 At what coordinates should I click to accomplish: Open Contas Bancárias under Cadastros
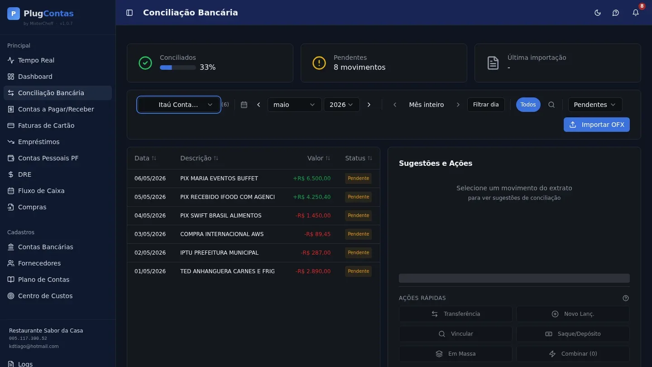click(58, 247)
